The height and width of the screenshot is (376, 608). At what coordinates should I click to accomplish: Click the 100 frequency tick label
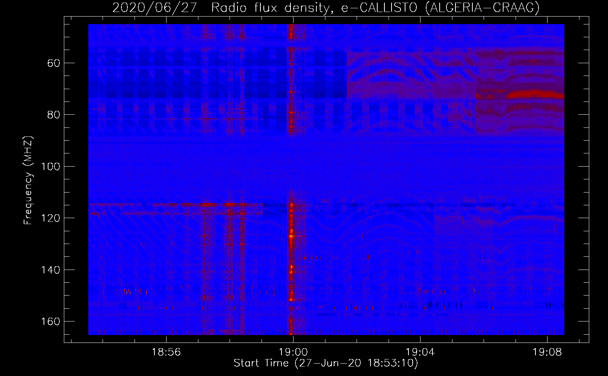point(50,166)
